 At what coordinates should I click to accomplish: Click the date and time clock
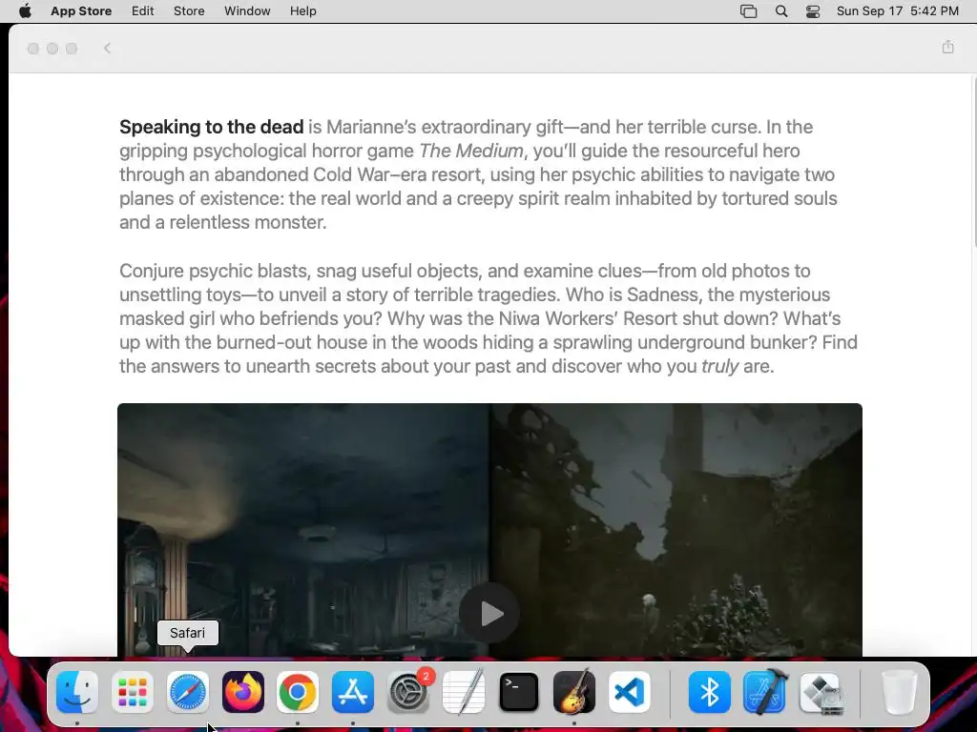click(897, 11)
